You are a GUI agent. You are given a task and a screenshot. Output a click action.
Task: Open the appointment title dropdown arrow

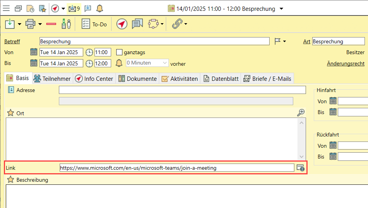[x=282, y=9]
